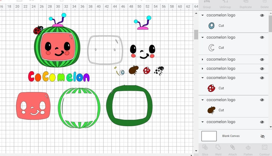Select the empty face outline shape
272x156 pixels.
coord(105,50)
